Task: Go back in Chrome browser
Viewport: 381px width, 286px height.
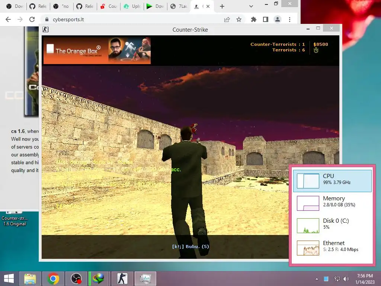Action: (8, 19)
